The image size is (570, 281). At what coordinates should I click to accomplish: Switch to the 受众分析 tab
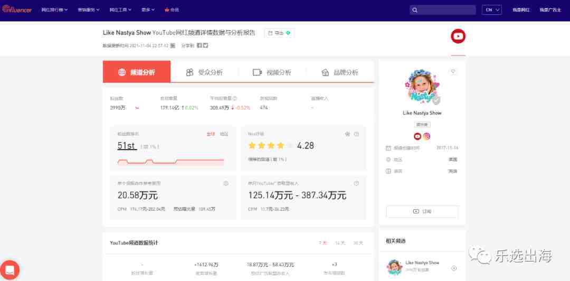click(x=204, y=72)
